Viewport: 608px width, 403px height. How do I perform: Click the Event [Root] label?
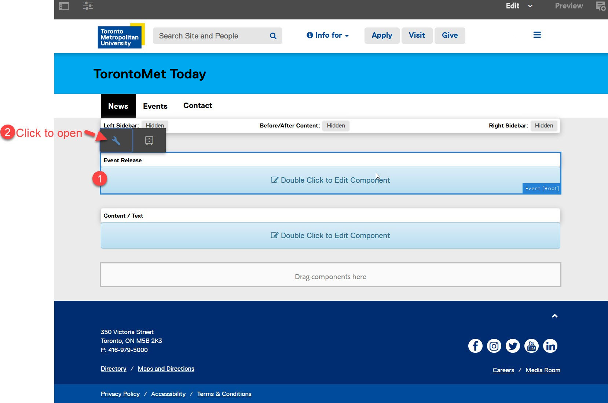tap(542, 188)
